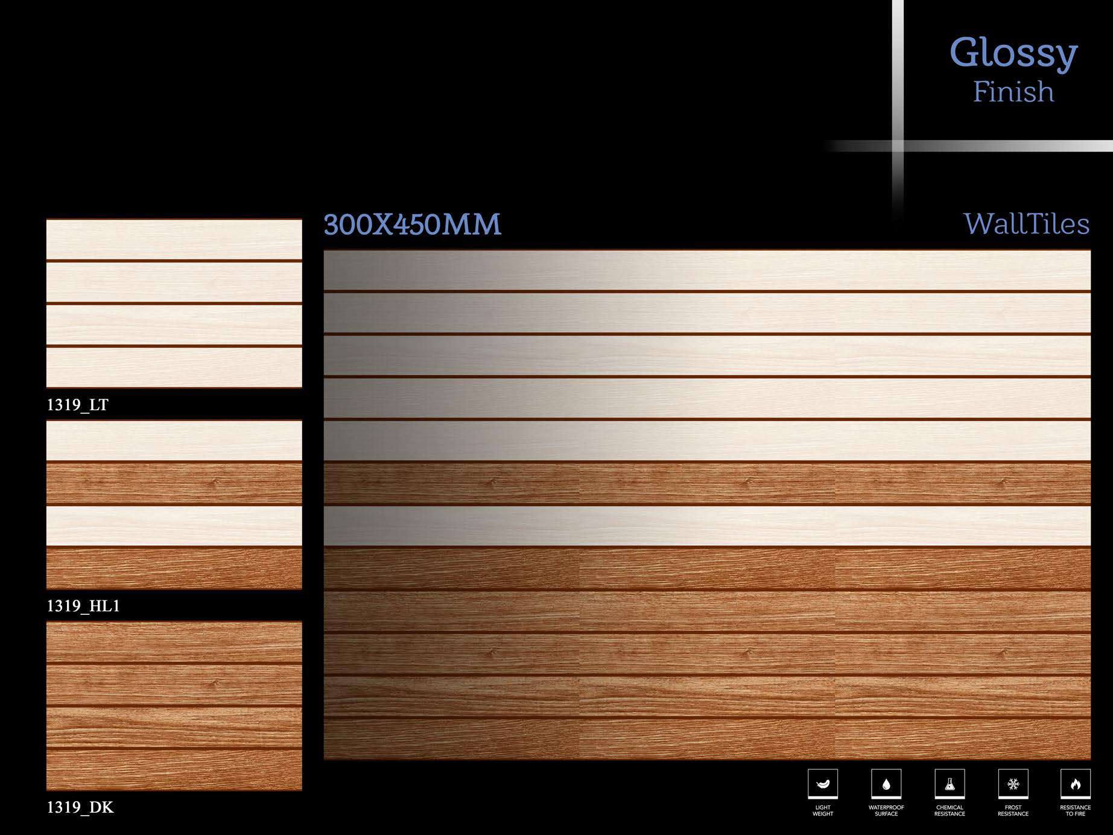Open the large wall tile preview image

pyautogui.click(x=706, y=504)
